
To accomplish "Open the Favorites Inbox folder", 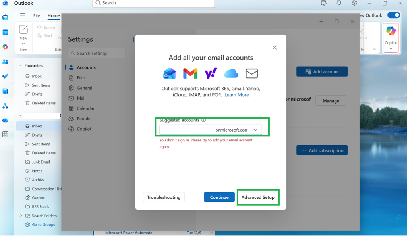I will point(37,76).
